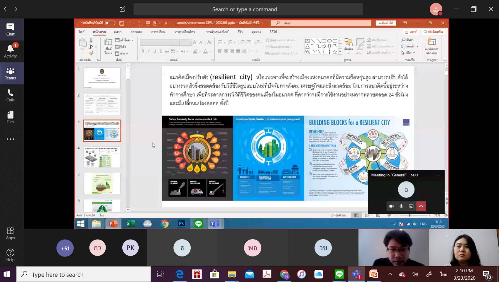Toggle the AutoSave switch in PowerPoint title bar

pos(110,23)
